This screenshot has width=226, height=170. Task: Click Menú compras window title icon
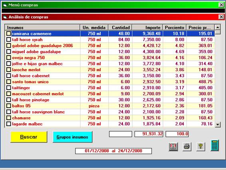(5, 5)
